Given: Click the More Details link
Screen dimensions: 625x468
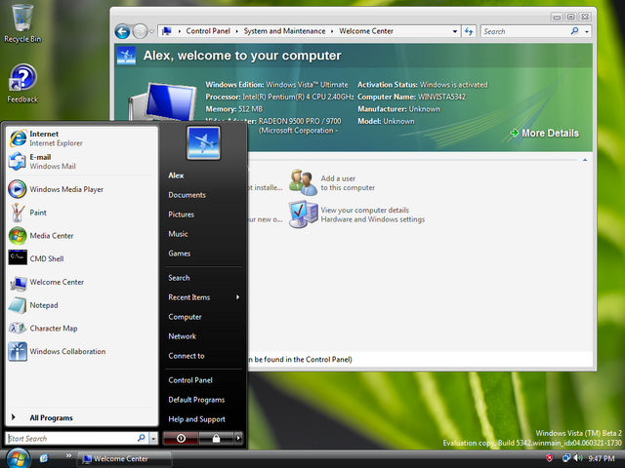Looking at the screenshot, I should [544, 134].
